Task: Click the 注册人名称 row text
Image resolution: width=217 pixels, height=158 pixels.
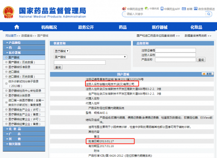Action: click(x=110, y=84)
